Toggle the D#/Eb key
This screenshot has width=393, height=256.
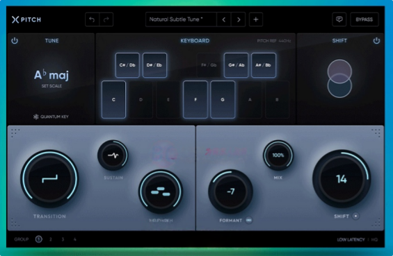pyautogui.click(x=154, y=65)
